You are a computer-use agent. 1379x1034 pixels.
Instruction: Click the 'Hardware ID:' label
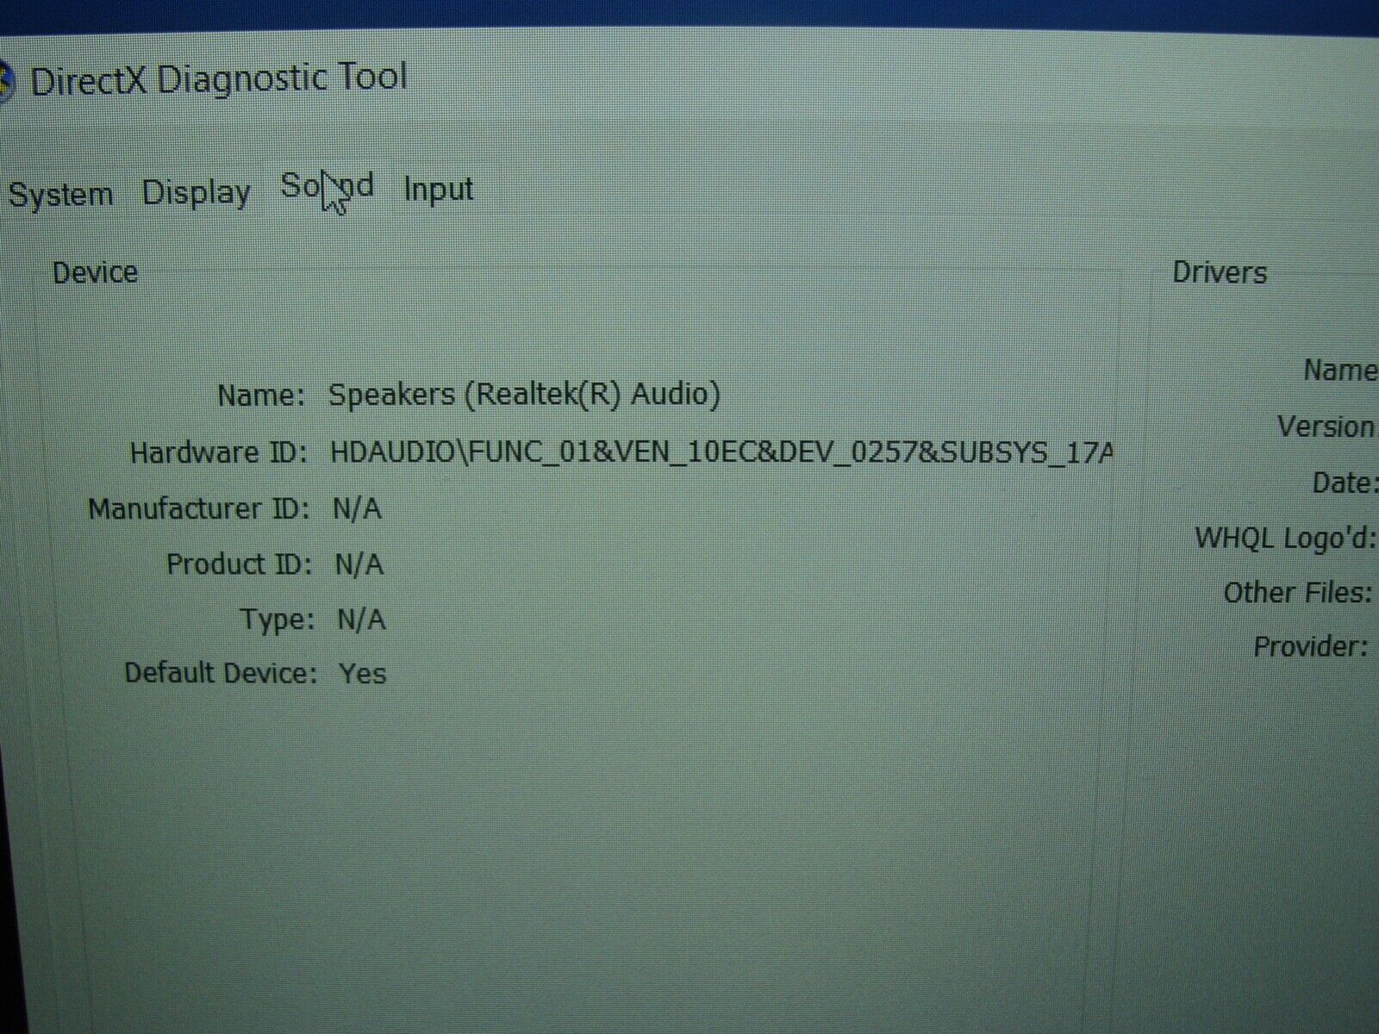click(218, 452)
